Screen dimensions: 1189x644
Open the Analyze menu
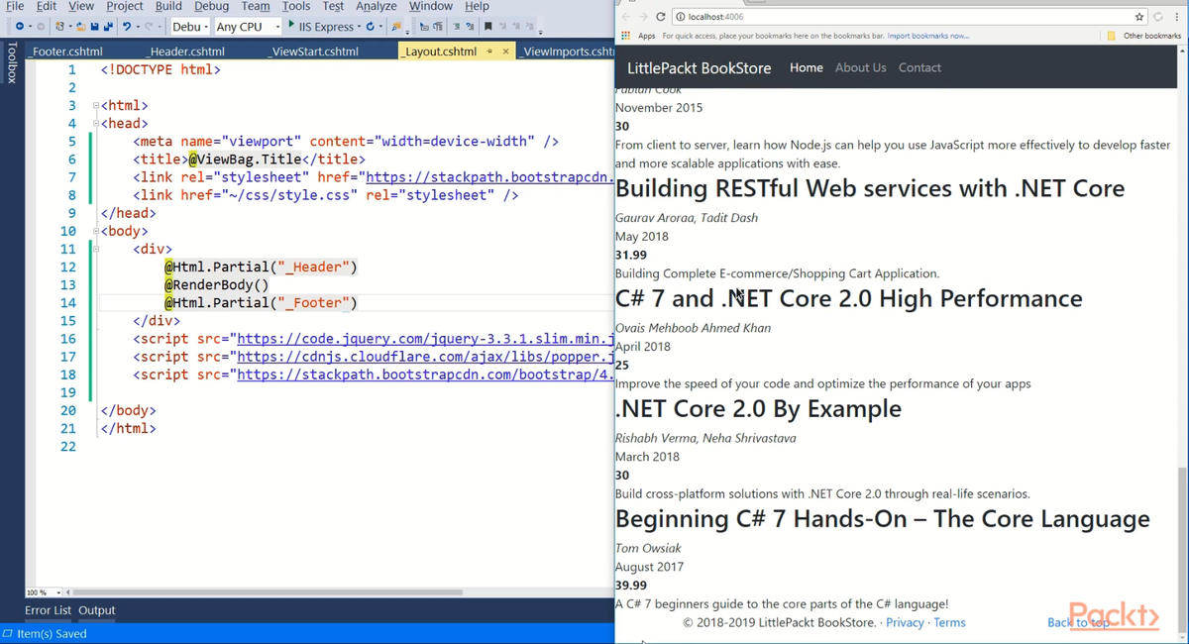click(376, 6)
